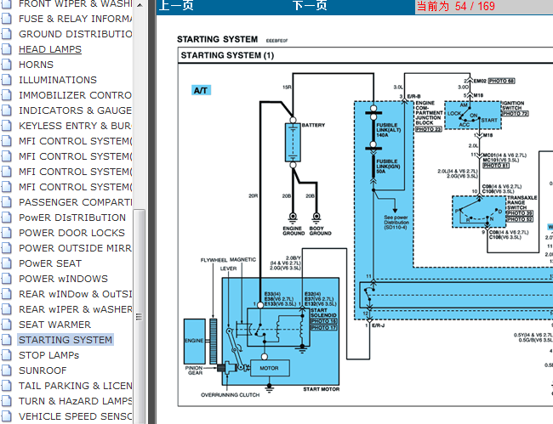Click the page icon beside STOP LAMPs
The height and width of the screenshot is (424, 553).
click(6, 355)
